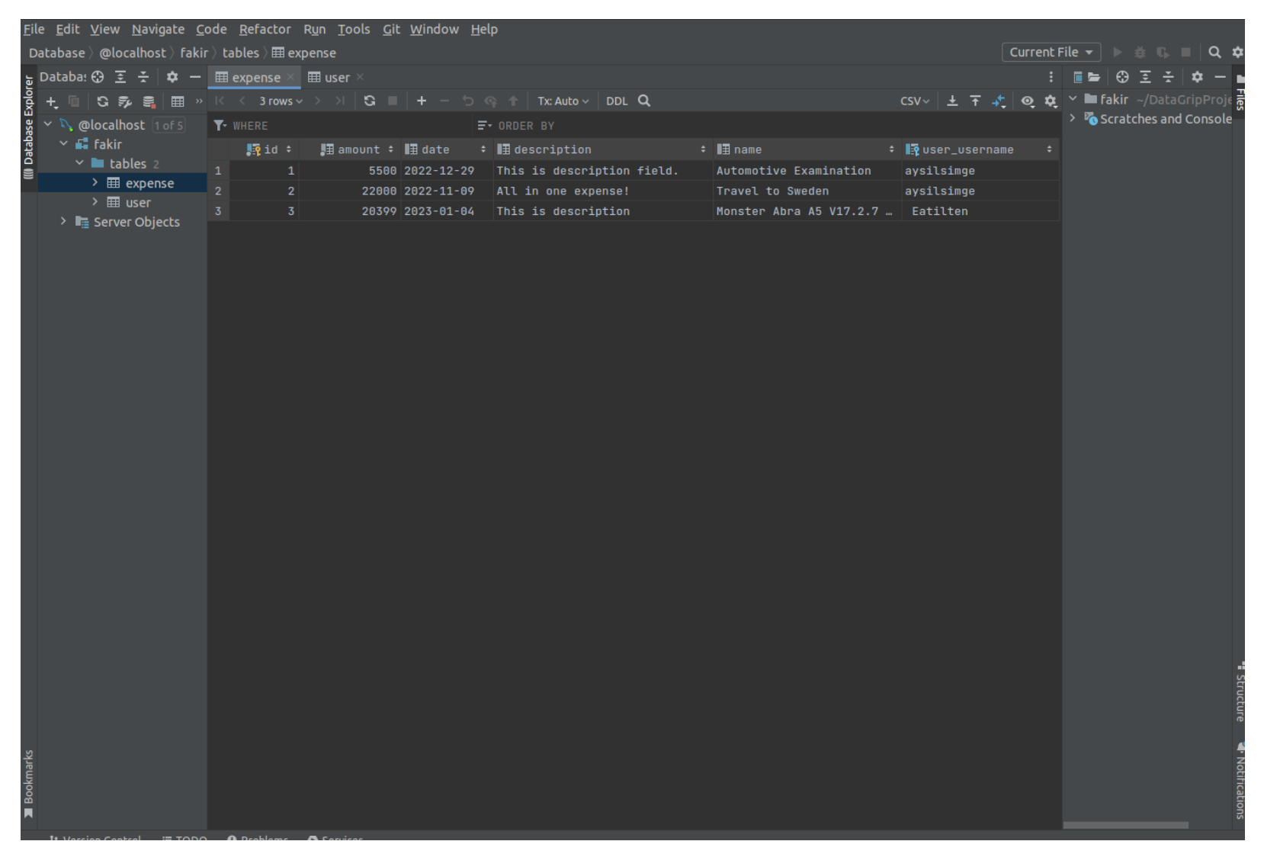Open tables from the breadcrumb bar
The width and height of the screenshot is (1264, 854).
(241, 53)
